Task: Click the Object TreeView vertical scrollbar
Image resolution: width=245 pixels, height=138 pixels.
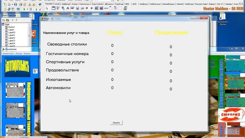Action: [x=29, y=35]
